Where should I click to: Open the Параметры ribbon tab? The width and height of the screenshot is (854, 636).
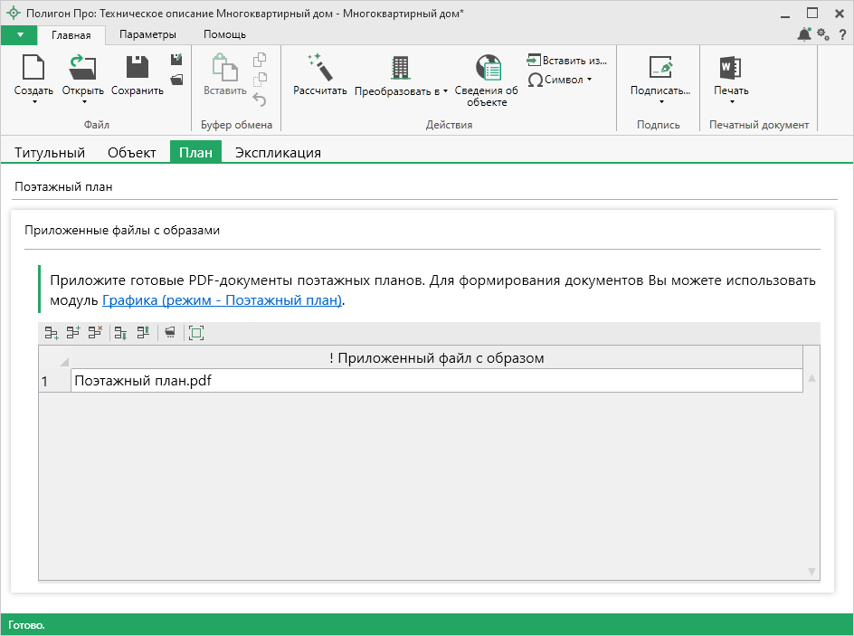pos(147,34)
